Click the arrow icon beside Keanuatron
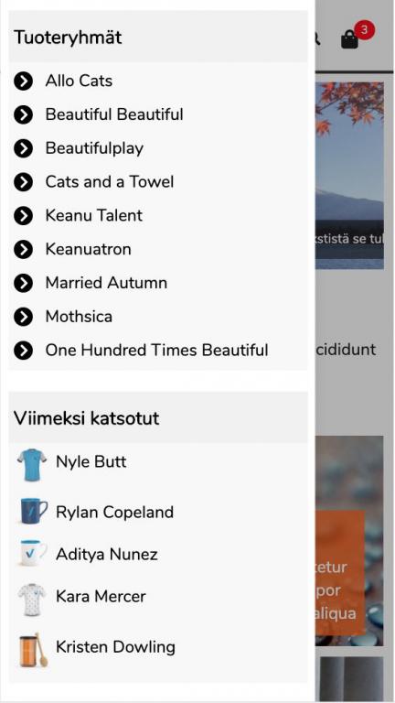Viewport: 395px width, 703px height. click(x=23, y=249)
